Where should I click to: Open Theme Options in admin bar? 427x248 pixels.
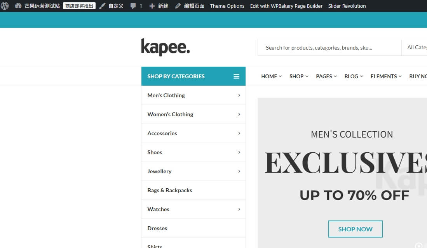(227, 6)
